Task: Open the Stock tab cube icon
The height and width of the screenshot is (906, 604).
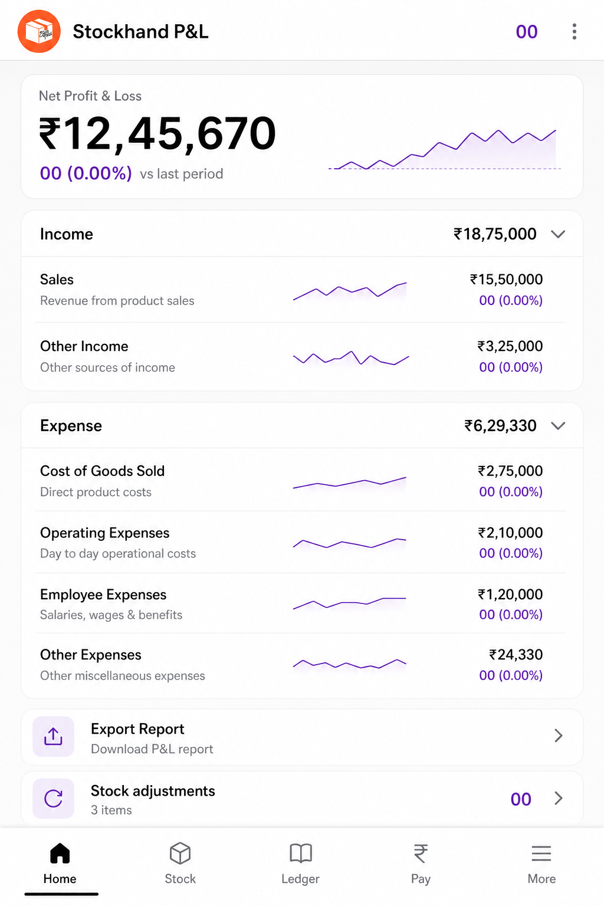Action: (180, 853)
